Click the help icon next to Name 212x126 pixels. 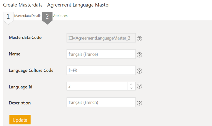point(140,55)
